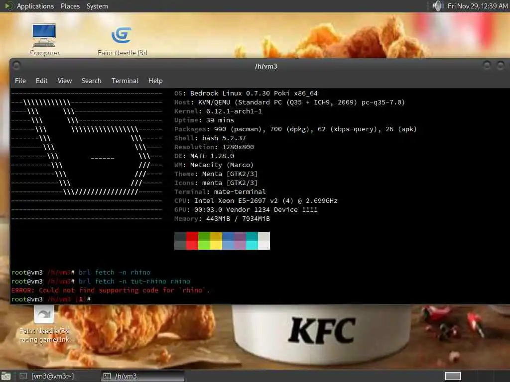Open the Faint Needle (3d) desktop shortcut at the top
This screenshot has width=510, height=382.
[122, 40]
